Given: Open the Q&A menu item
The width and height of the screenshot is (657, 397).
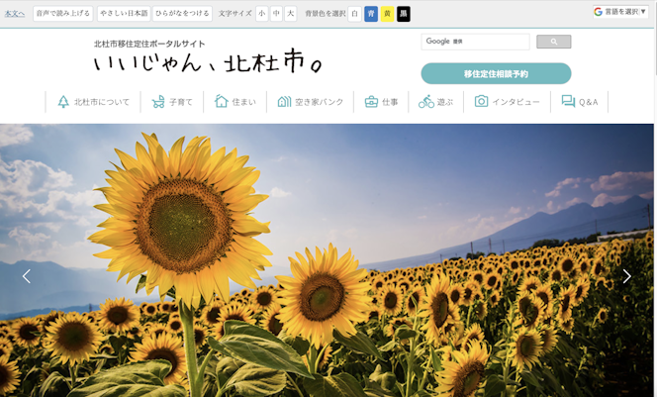Looking at the screenshot, I should pos(580,102).
